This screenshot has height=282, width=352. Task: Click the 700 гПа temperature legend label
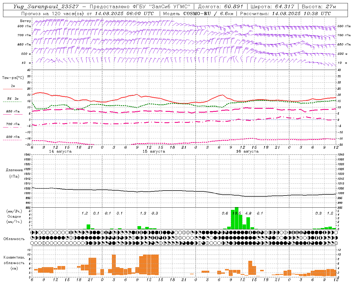[13, 124]
